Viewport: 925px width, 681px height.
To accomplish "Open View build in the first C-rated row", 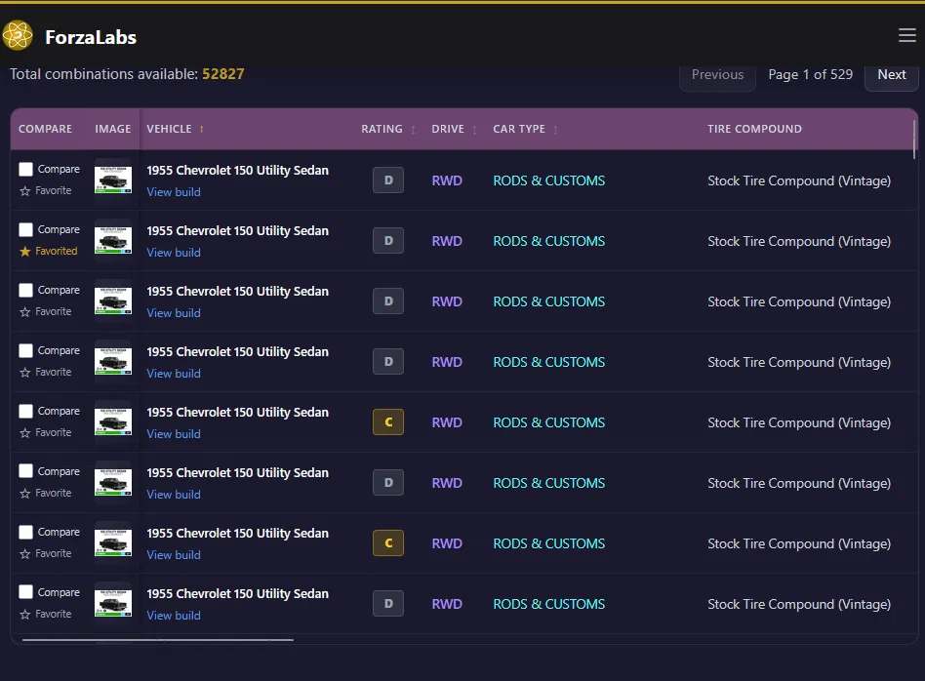I will [x=174, y=434].
